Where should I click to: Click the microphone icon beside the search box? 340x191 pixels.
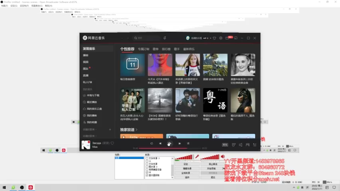point(165,38)
